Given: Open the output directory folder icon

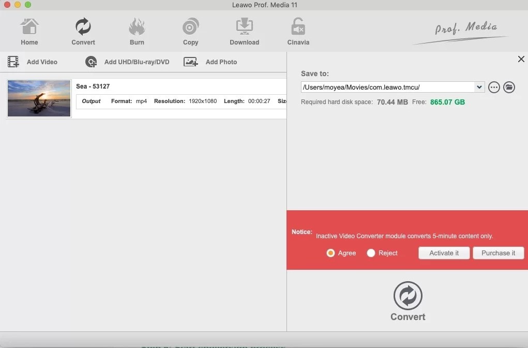Looking at the screenshot, I should (x=509, y=87).
